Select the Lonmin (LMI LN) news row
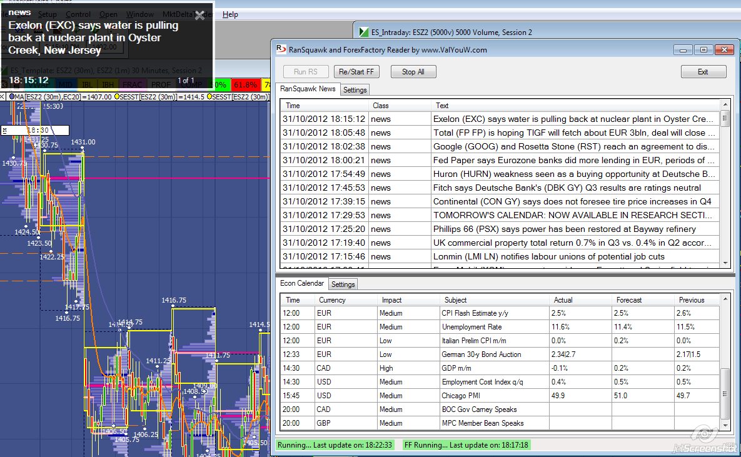This screenshot has width=741, height=457. point(500,256)
